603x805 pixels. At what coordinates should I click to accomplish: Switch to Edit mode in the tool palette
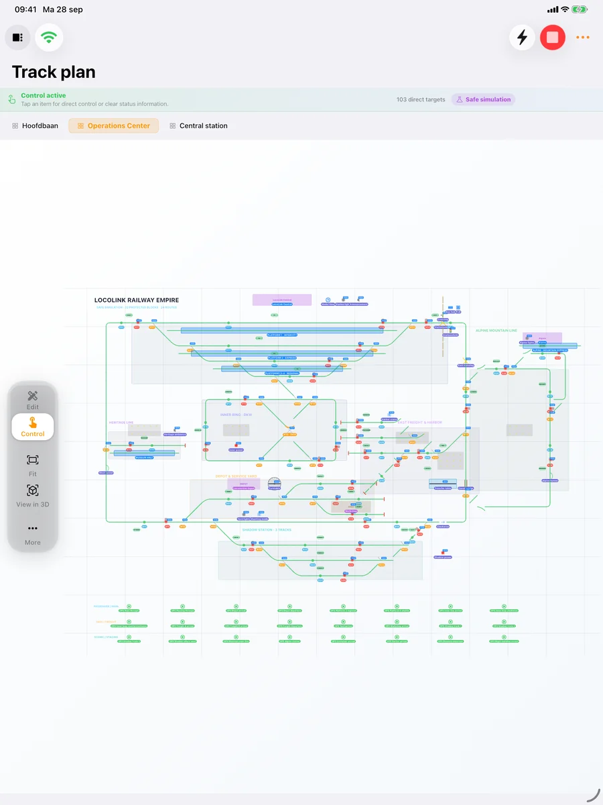33,400
